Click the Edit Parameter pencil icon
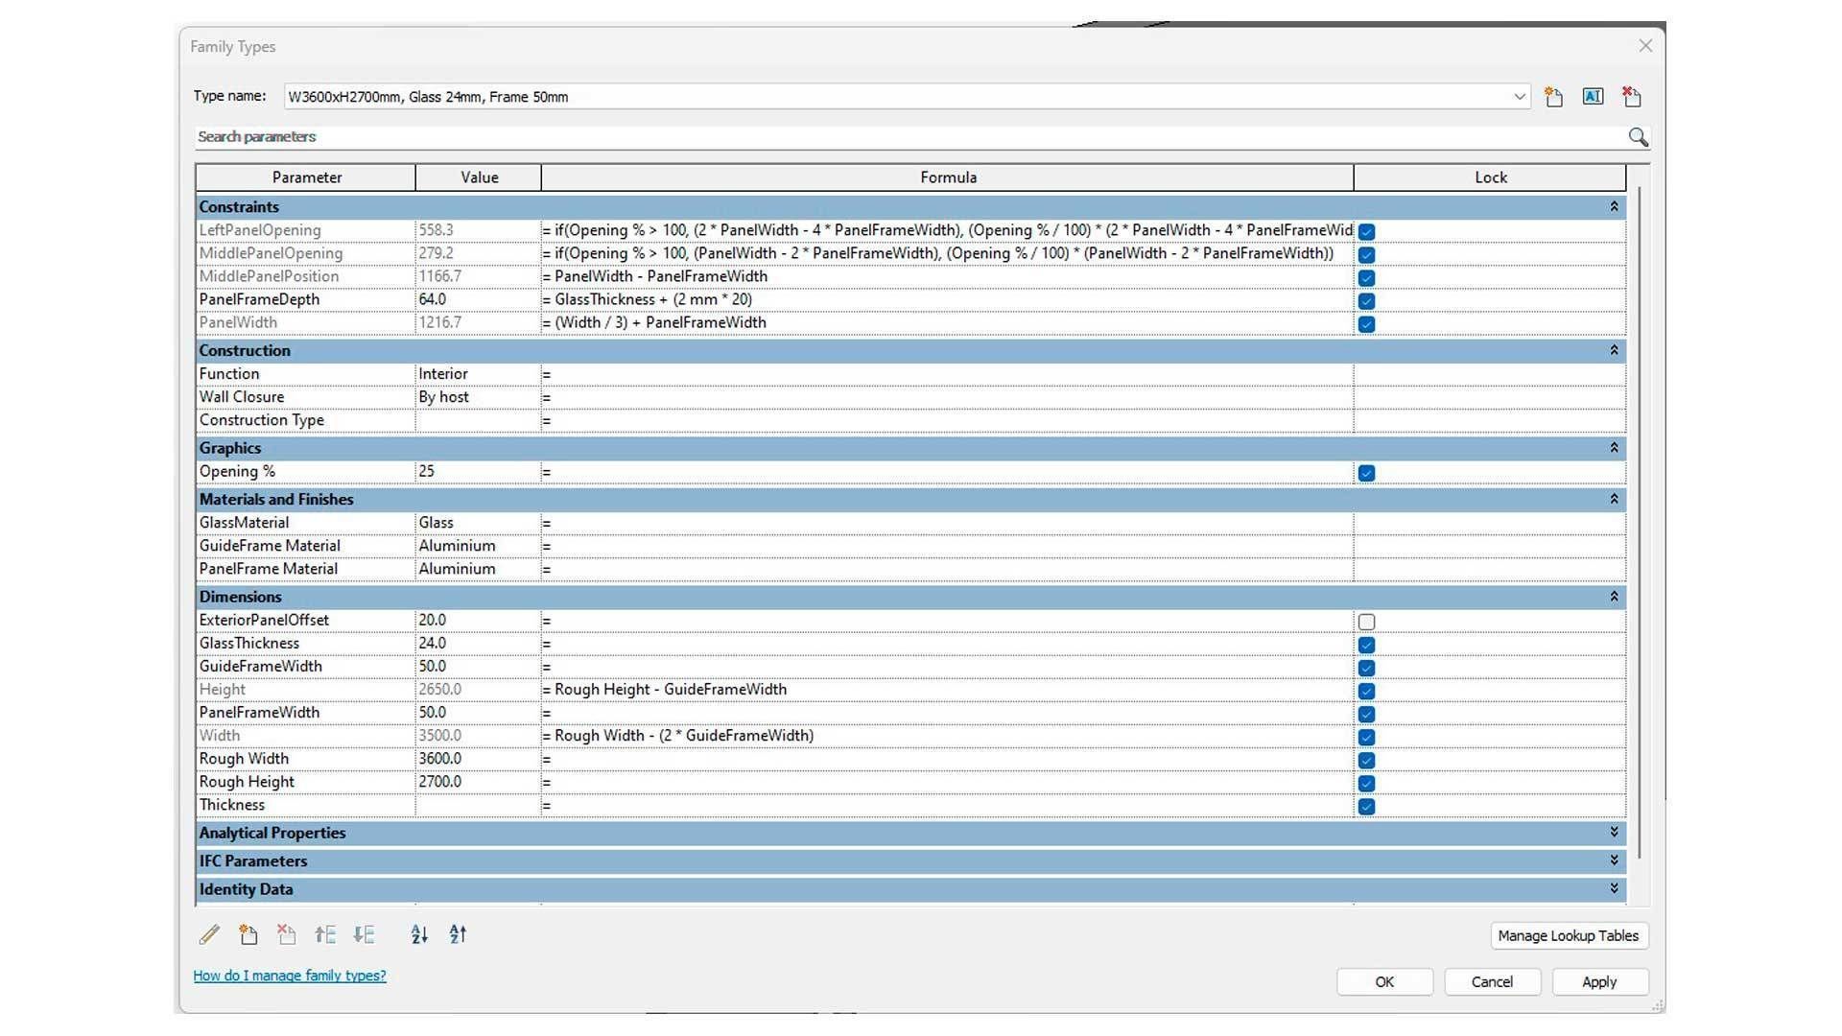This screenshot has width=1842, height=1036. click(x=209, y=934)
